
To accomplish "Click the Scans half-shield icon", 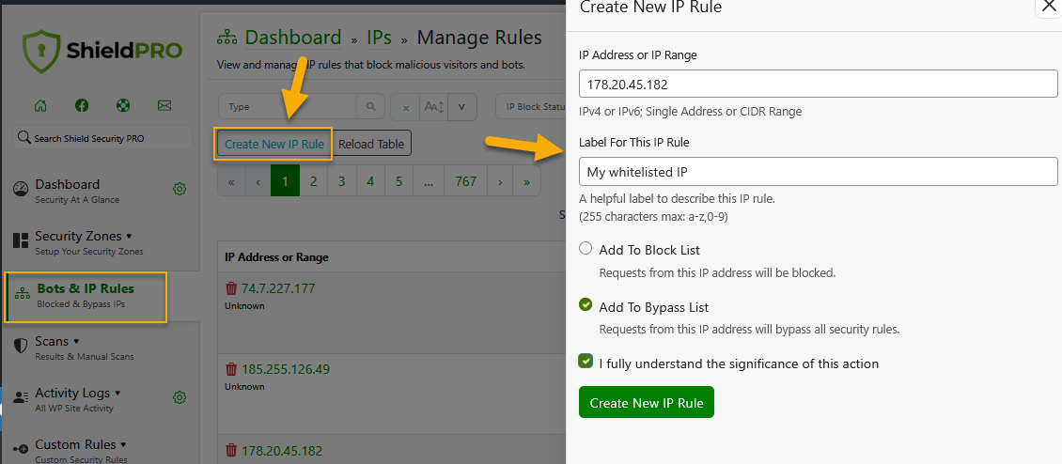I will coord(21,346).
